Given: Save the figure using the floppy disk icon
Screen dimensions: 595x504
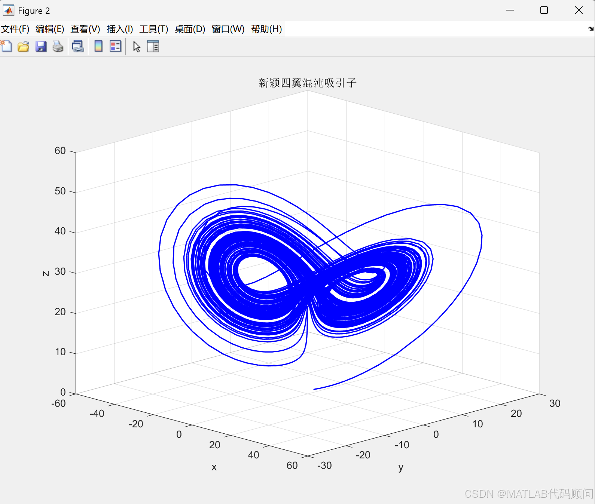Looking at the screenshot, I should coord(41,46).
